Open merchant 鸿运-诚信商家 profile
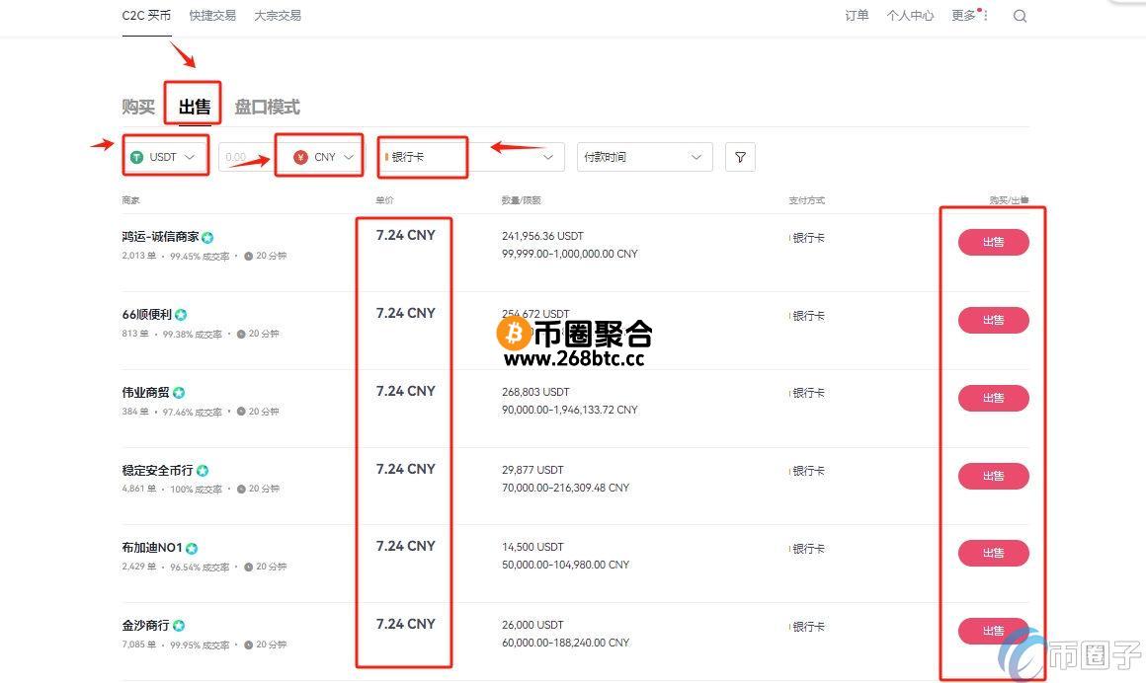Image resolution: width=1146 pixels, height=683 pixels. (x=160, y=237)
